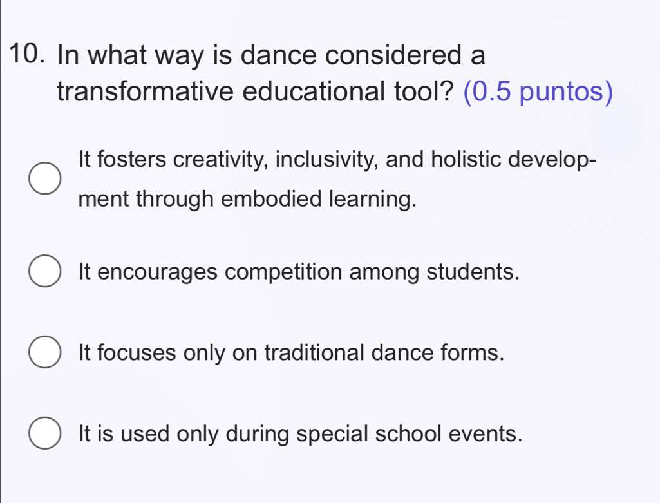Click the question text about transformative educational tool
This screenshot has width=660, height=503.
(x=258, y=73)
